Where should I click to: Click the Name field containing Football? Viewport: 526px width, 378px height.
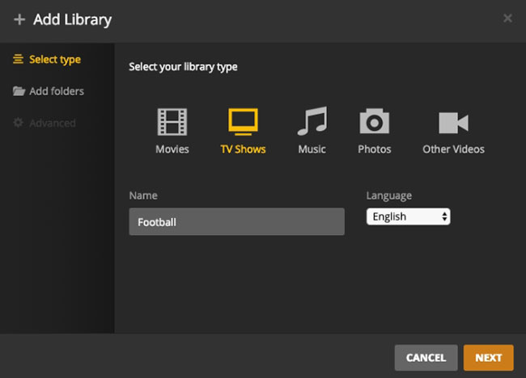(x=236, y=221)
